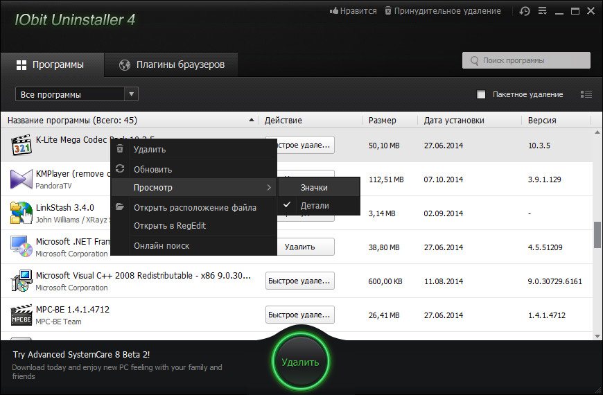603x395 pixels.
Task: Toggle the list view mode icon
Action: tap(586, 94)
